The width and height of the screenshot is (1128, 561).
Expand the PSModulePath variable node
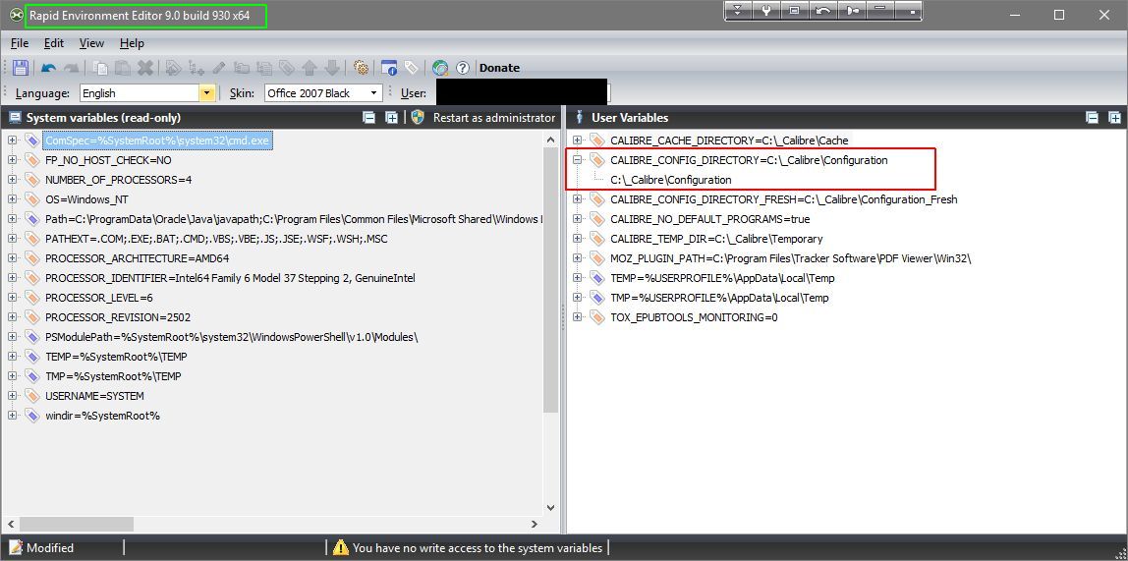[12, 337]
